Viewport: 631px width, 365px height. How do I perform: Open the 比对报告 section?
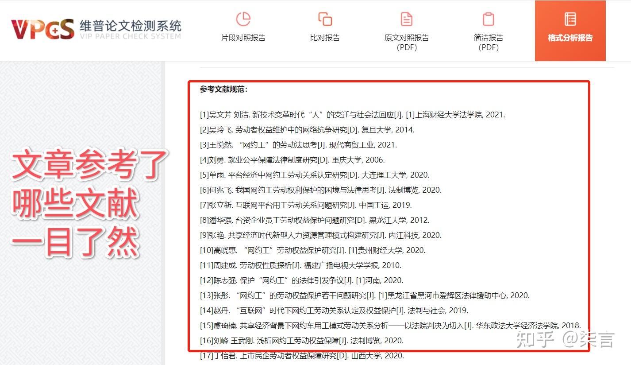coord(325,37)
